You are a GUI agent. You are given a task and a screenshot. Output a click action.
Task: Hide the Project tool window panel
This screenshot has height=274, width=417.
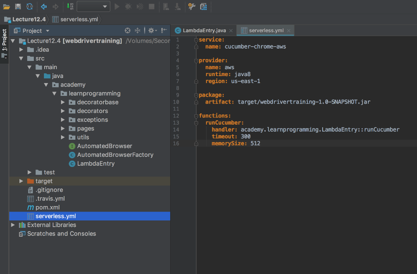click(x=164, y=31)
